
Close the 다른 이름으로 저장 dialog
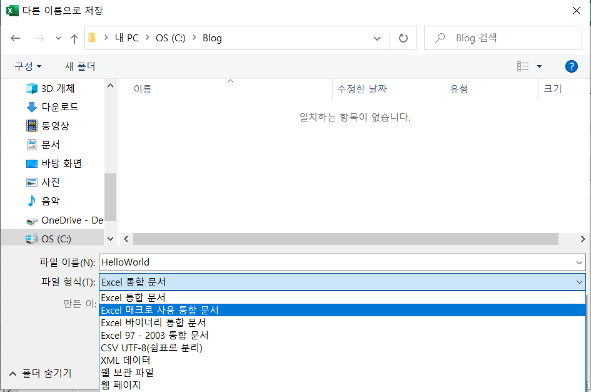coord(576,11)
